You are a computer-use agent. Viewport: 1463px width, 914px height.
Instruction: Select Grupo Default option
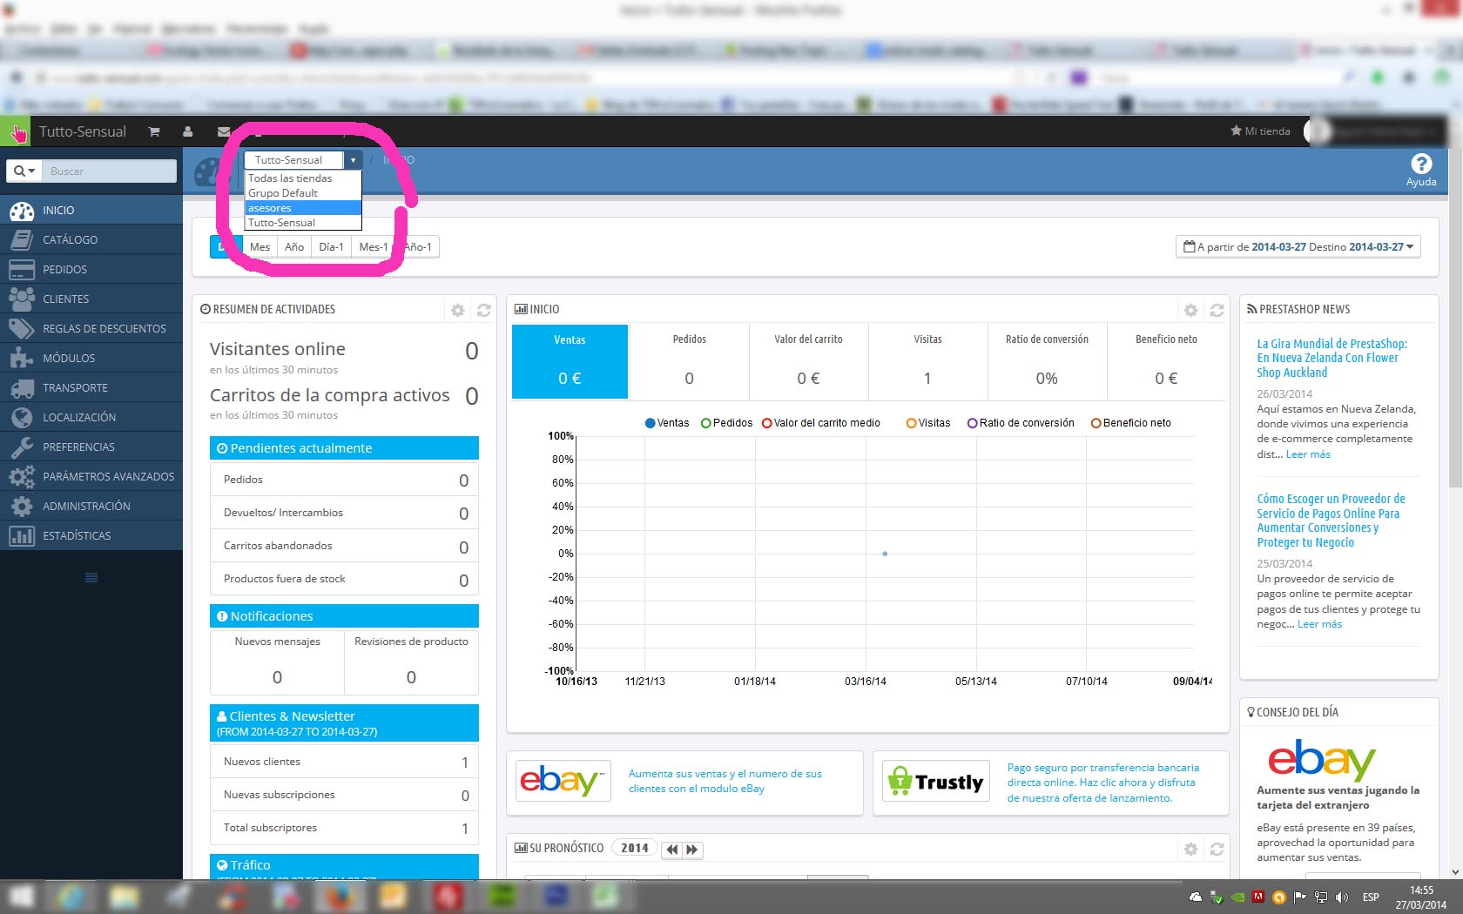[302, 193]
